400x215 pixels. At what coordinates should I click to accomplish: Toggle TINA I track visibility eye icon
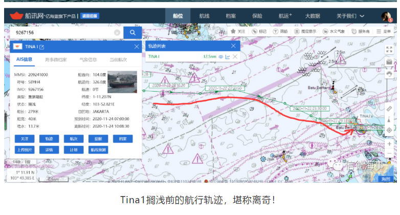(x=221, y=56)
